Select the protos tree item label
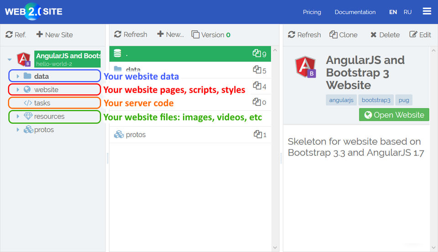The height and width of the screenshot is (252, 438). [44, 130]
